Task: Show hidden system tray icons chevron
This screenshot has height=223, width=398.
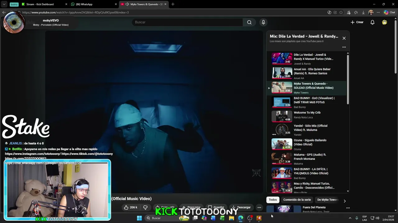Action: (350, 218)
